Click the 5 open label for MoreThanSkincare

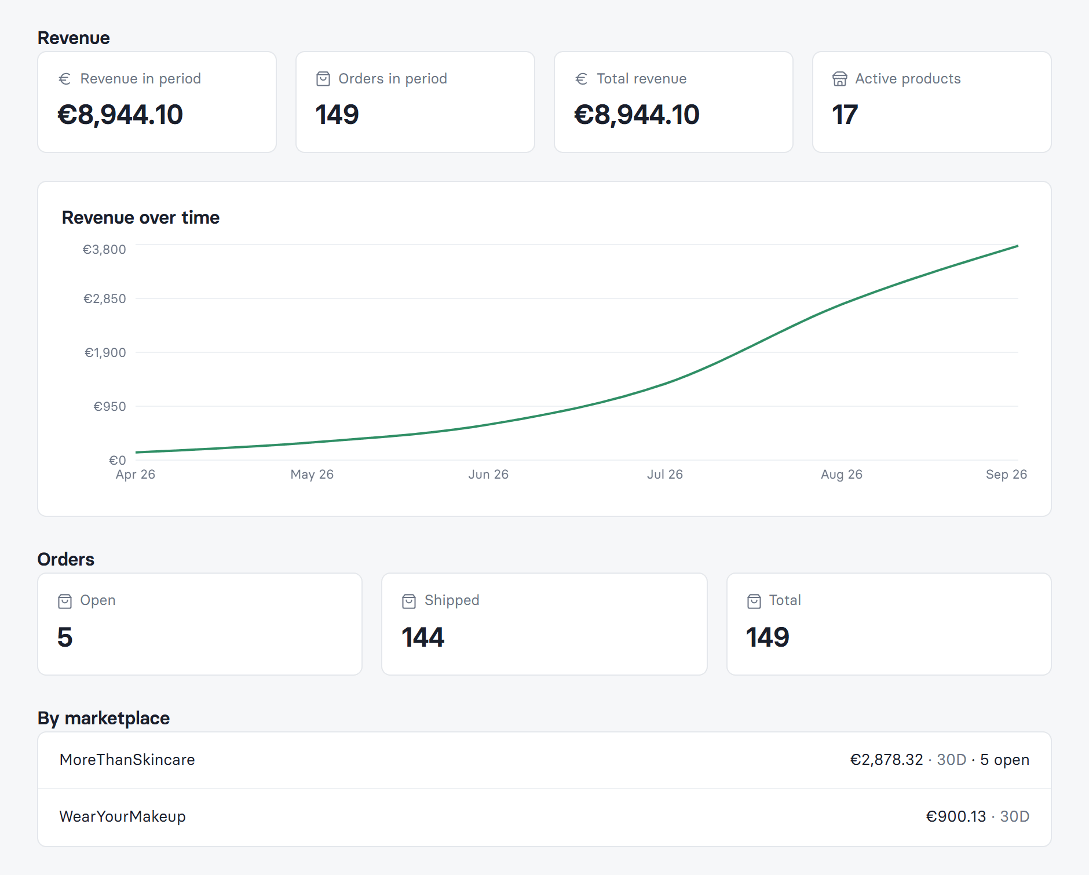[1004, 760]
